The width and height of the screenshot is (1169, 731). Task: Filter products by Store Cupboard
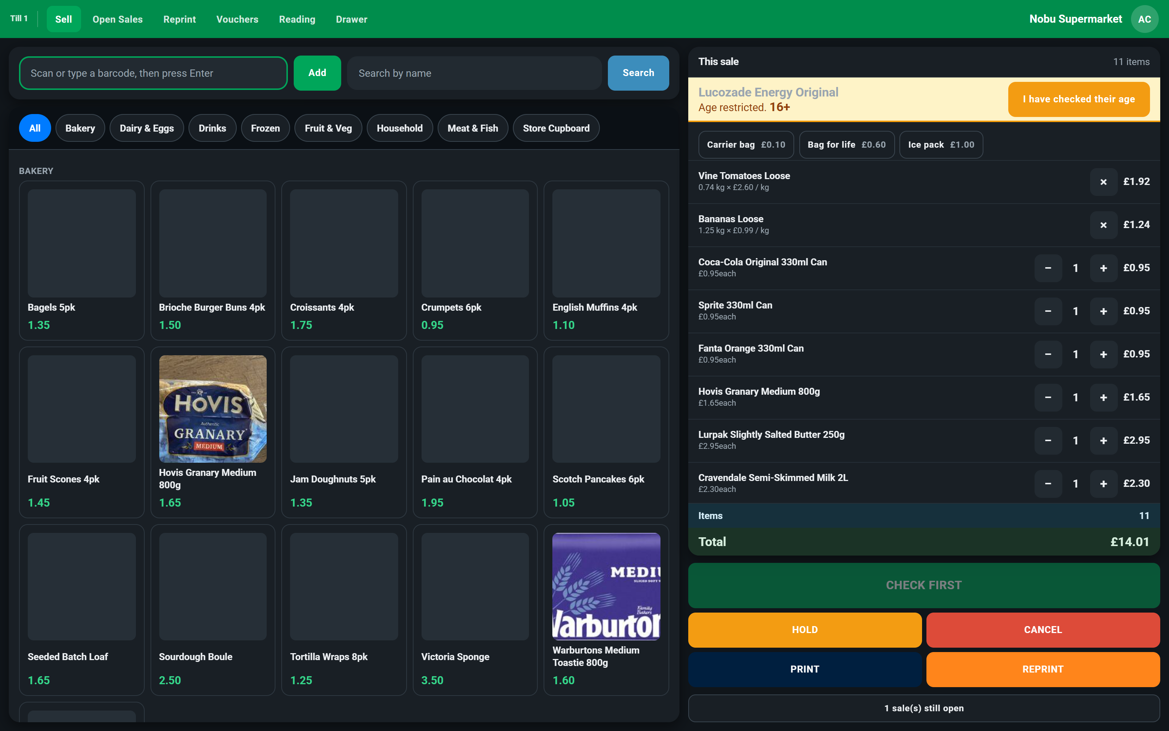point(556,128)
